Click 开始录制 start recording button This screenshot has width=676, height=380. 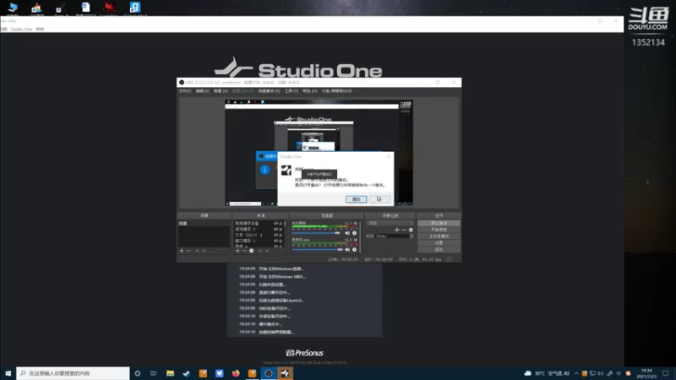[439, 230]
